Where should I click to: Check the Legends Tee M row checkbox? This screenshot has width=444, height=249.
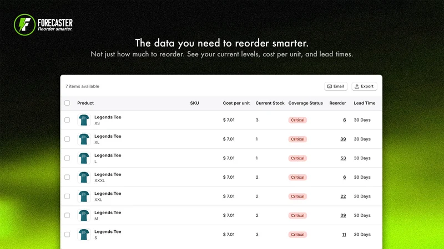coord(67,215)
